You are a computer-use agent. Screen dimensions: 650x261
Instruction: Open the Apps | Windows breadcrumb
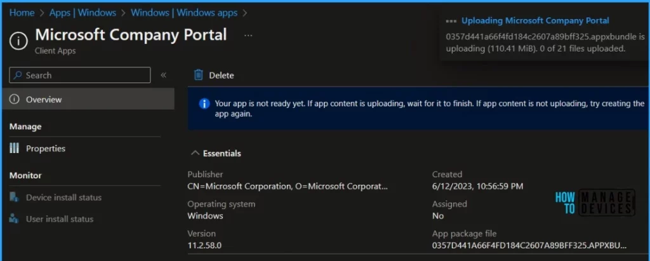pyautogui.click(x=83, y=13)
